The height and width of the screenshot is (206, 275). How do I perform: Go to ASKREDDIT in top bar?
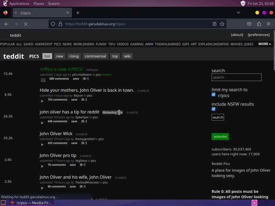pos(44,44)
